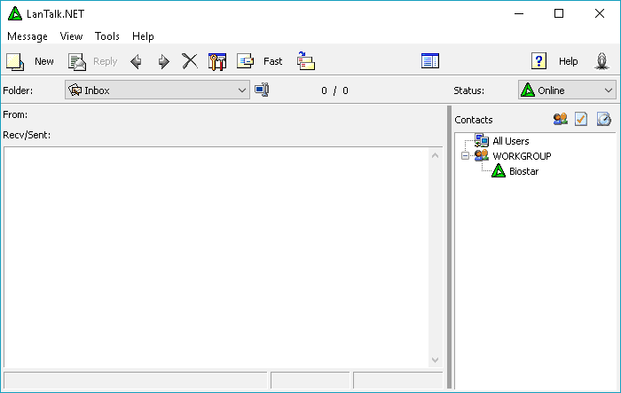Click the WORKGROUP people icon

point(482,155)
